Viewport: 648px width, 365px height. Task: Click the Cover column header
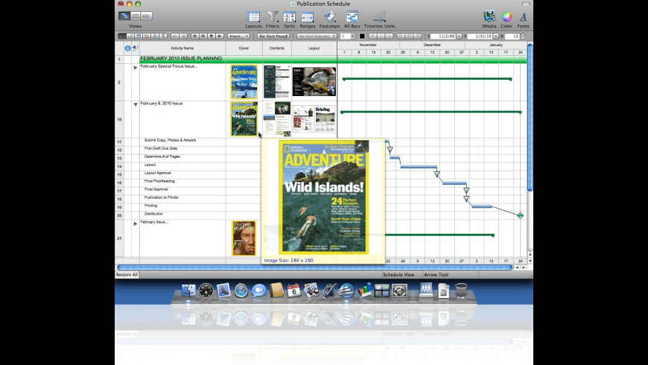point(244,48)
